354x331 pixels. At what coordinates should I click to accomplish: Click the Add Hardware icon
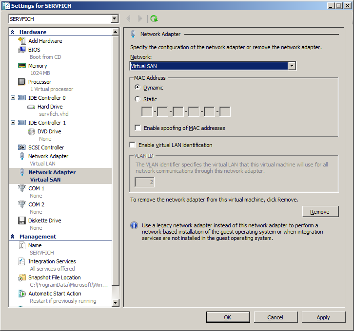[21, 41]
